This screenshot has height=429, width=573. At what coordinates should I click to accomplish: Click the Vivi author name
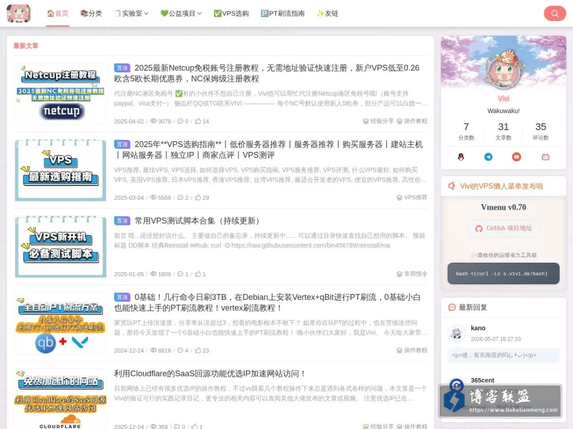[503, 99]
